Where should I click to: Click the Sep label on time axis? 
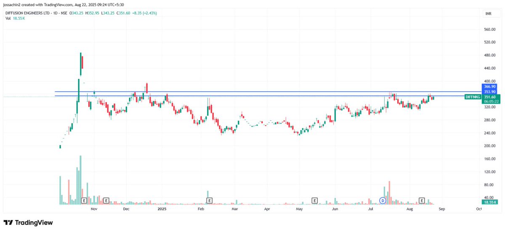pyautogui.click(x=441, y=208)
